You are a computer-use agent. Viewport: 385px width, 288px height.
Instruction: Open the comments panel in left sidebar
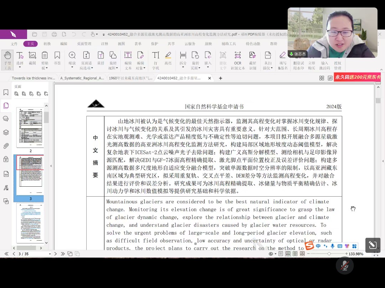coord(6,119)
